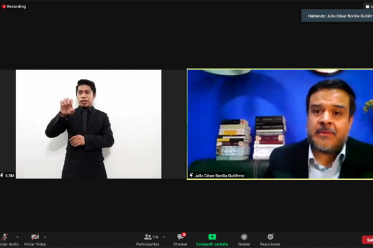Unmute microphone with Iniciar Audio

tap(9, 240)
